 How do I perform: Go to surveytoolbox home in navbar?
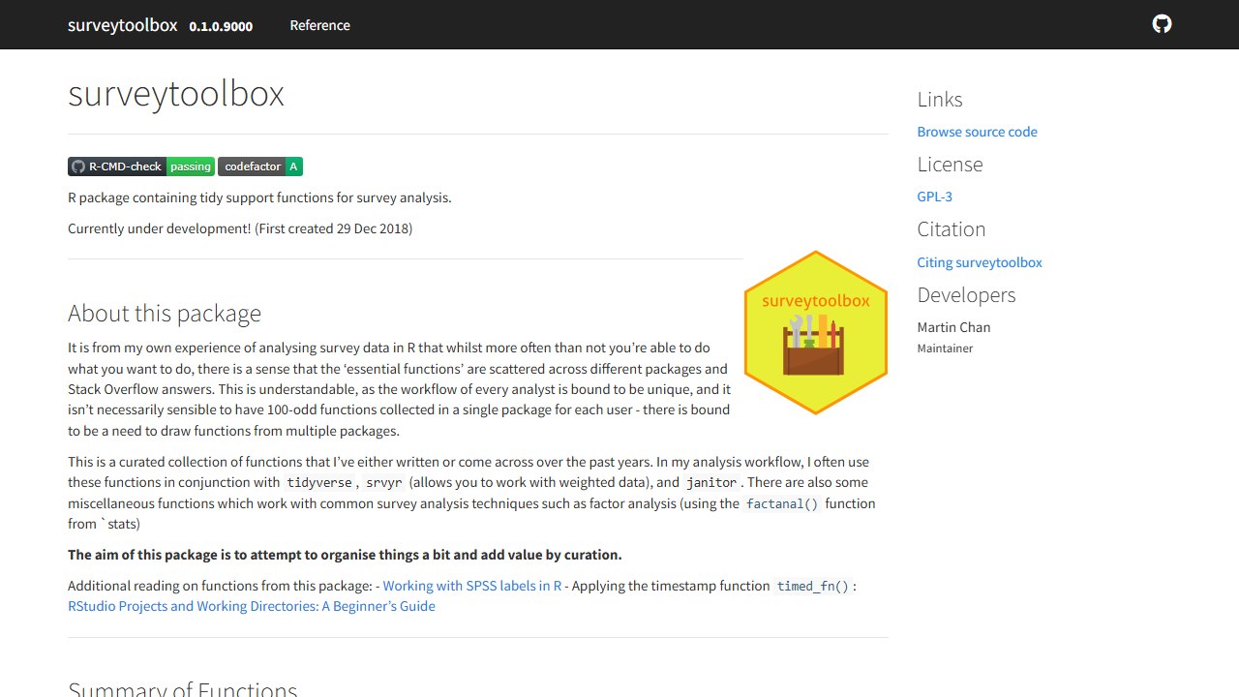[x=123, y=25]
